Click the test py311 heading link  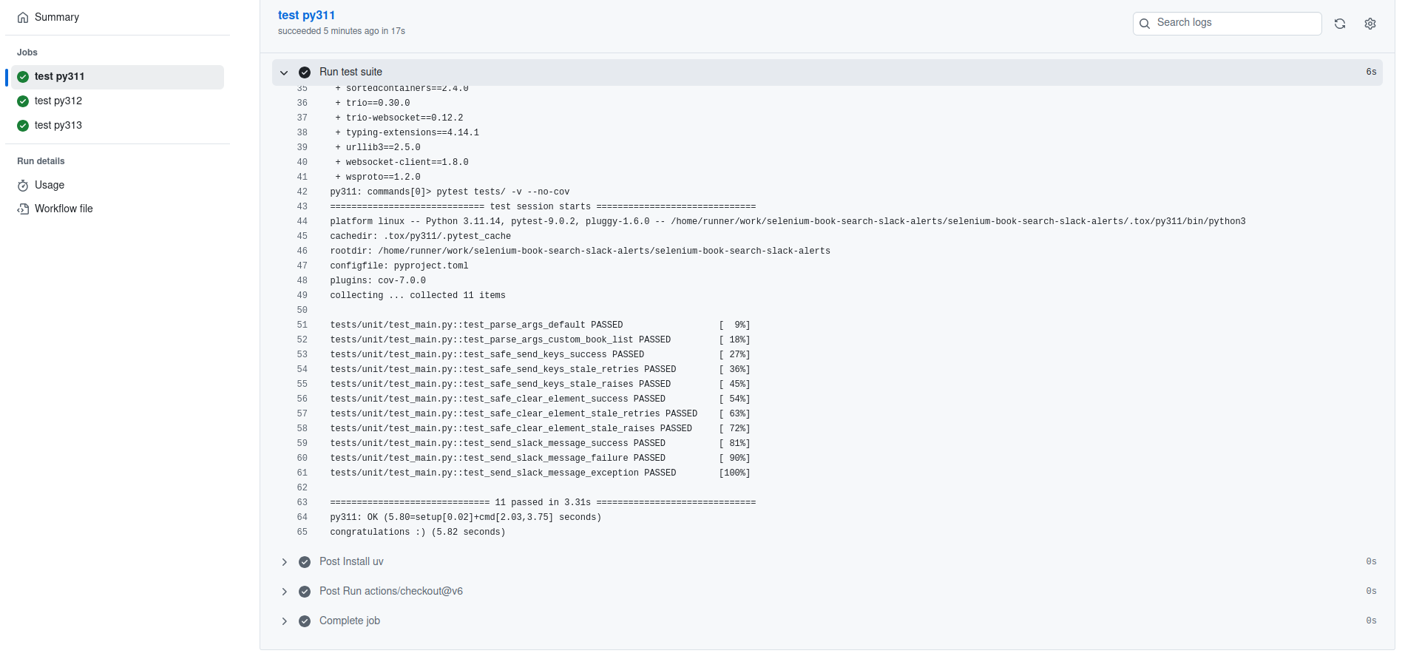[306, 16]
